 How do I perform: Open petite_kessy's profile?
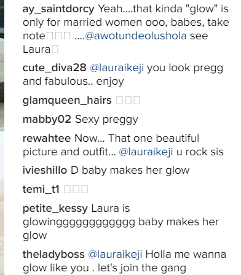(55, 209)
